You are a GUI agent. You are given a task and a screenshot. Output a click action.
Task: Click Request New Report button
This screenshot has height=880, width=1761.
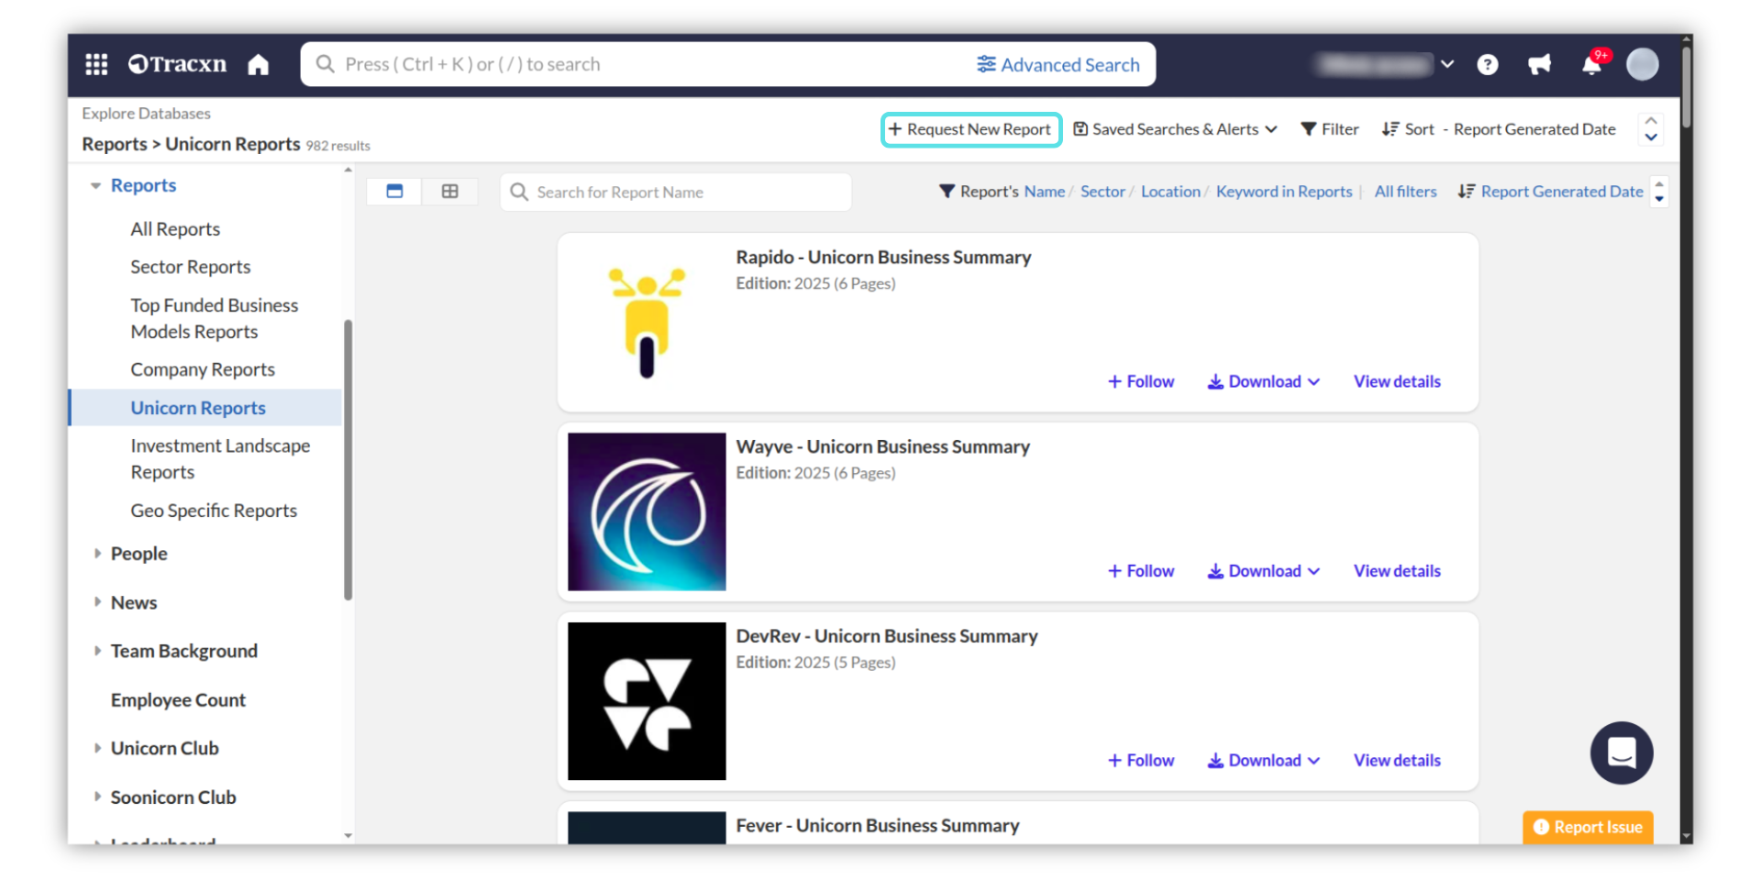click(970, 129)
